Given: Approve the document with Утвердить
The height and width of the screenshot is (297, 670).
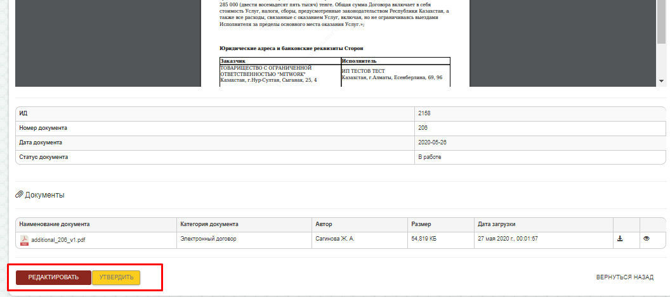Looking at the screenshot, I should click(x=116, y=277).
